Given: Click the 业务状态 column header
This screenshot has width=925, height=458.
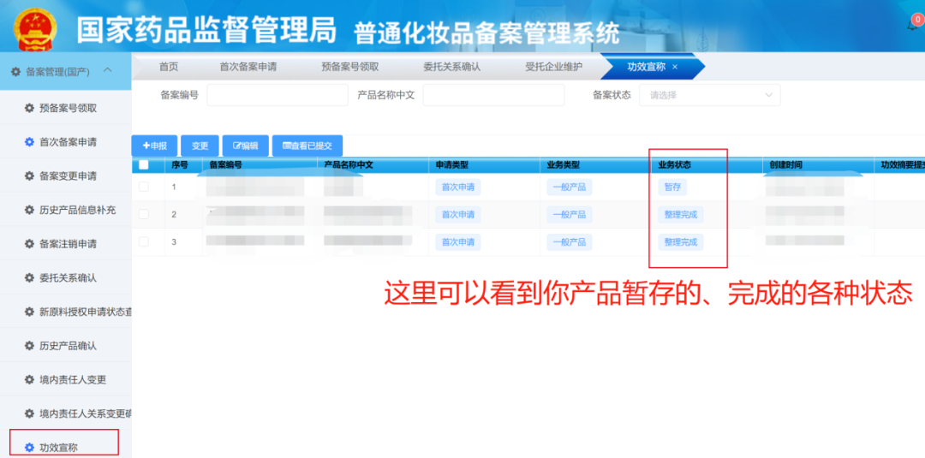Looking at the screenshot, I should click(x=674, y=165).
